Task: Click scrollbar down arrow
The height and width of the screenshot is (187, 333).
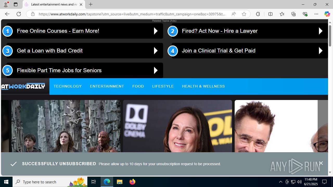Action: (x=330, y=172)
